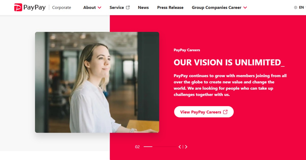Screen dimensions: 306x160
Task: Click the external link icon beside Service
Action: click(128, 7)
